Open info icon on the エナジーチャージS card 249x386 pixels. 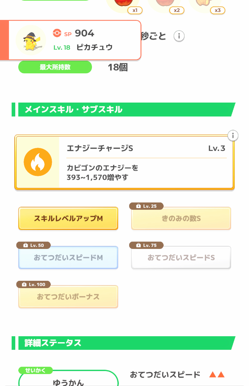[233, 135]
